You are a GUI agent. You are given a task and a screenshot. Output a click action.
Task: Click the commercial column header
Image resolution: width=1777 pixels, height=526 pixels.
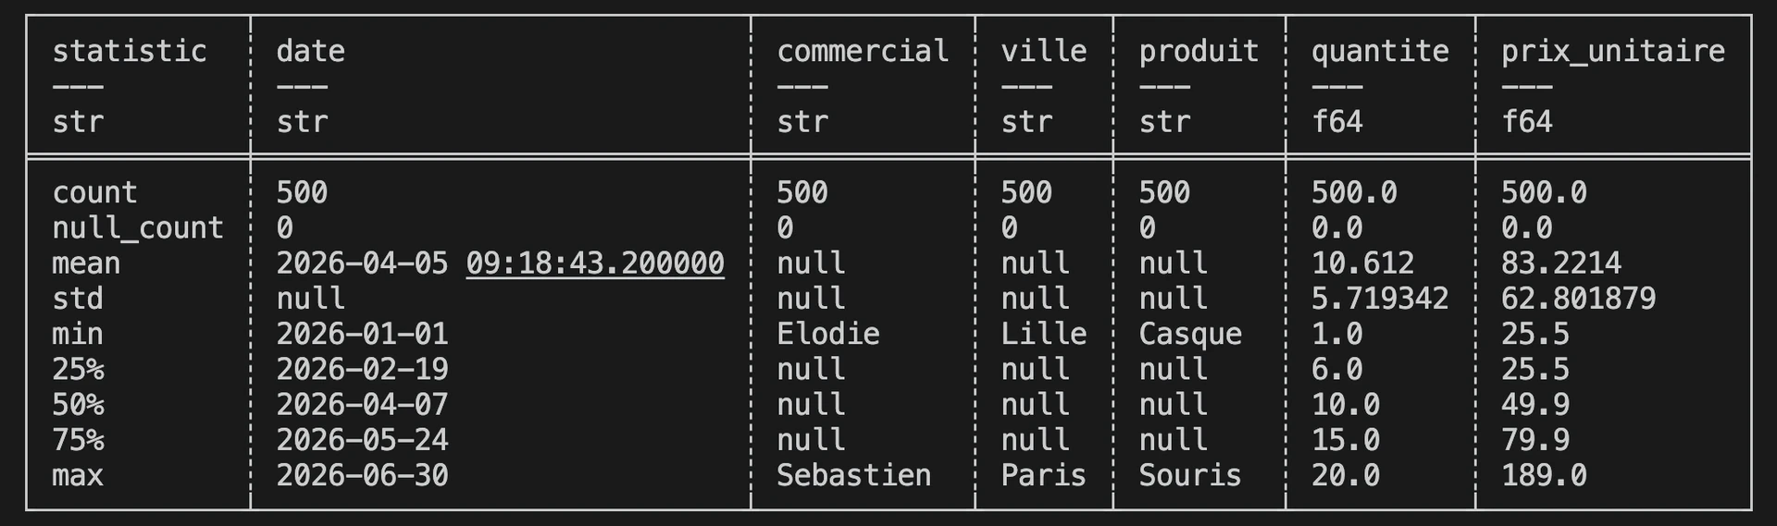(863, 51)
